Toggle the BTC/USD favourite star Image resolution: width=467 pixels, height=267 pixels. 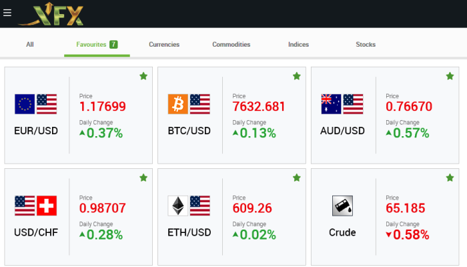pyautogui.click(x=296, y=76)
